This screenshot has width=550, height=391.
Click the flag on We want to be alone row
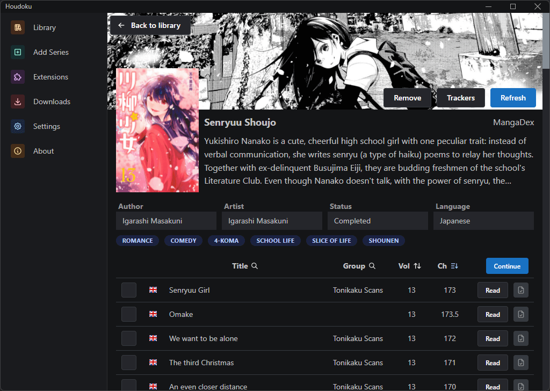[153, 338]
